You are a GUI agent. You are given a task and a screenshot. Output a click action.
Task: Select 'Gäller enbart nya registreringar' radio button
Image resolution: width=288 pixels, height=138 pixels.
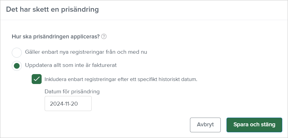pyautogui.click(x=17, y=52)
